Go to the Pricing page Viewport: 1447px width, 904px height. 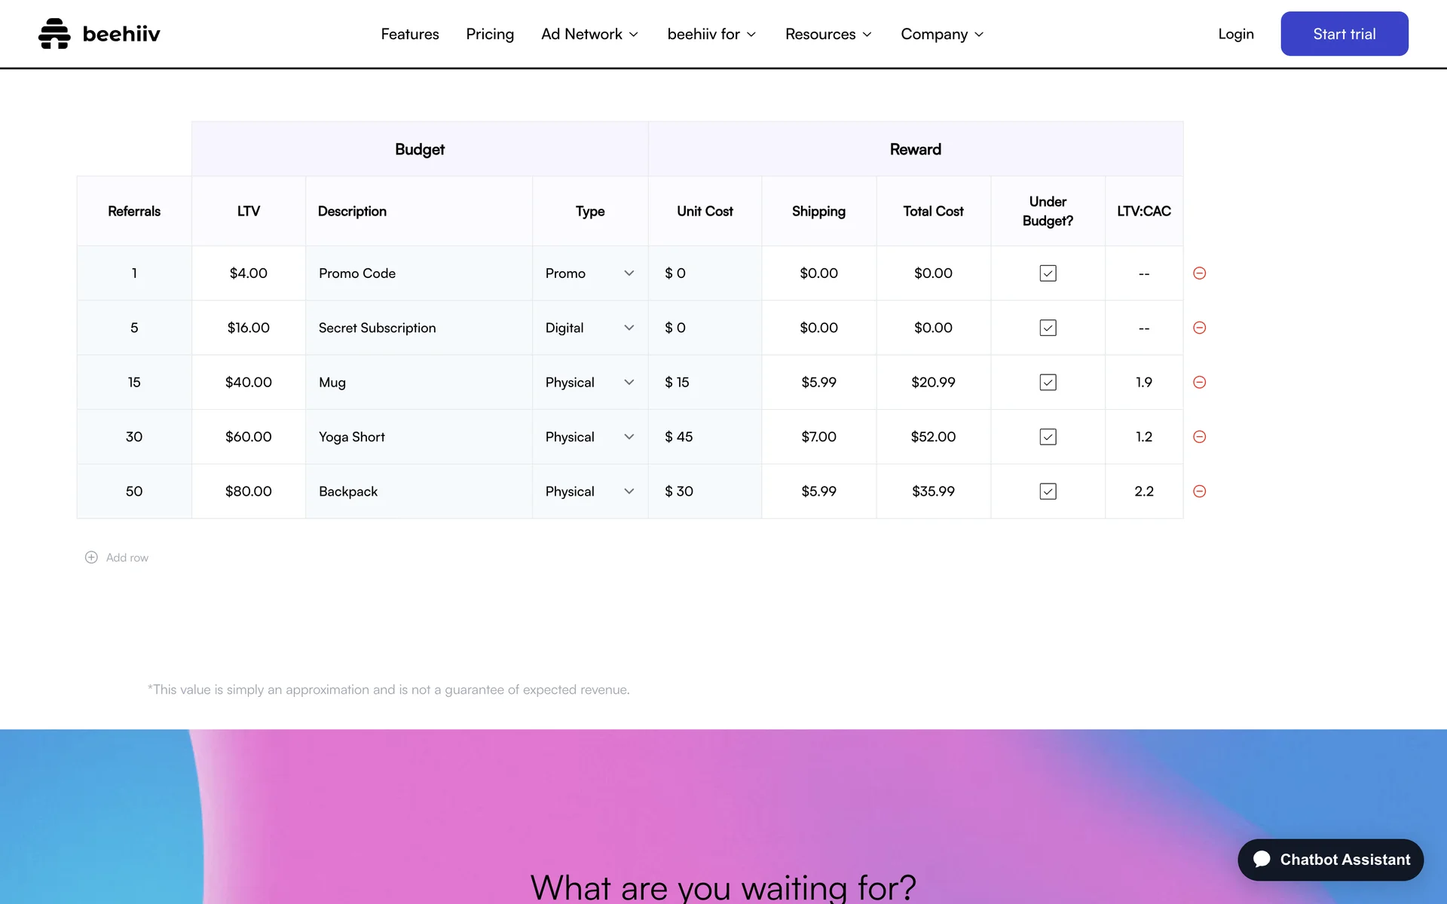pos(490,34)
